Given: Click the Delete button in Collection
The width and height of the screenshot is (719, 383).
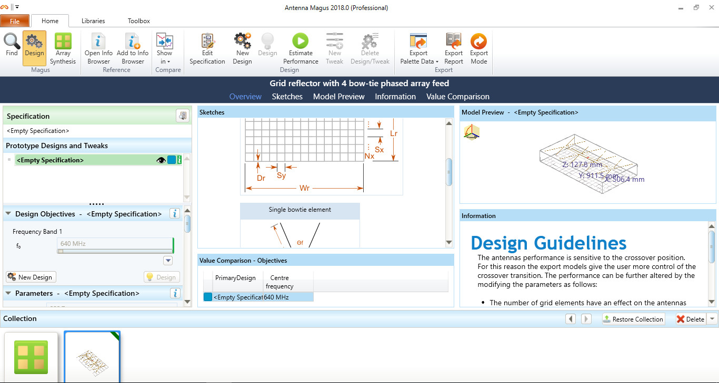Looking at the screenshot, I should tap(691, 319).
